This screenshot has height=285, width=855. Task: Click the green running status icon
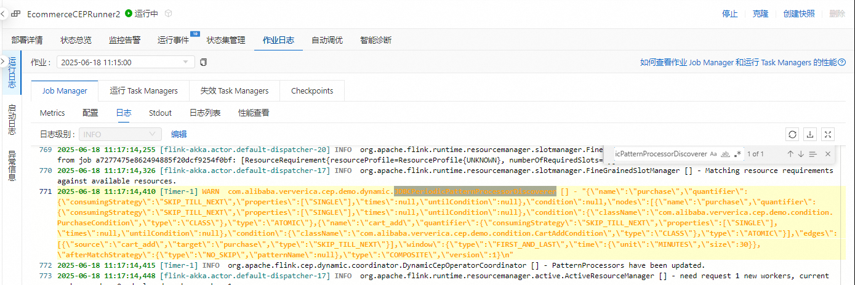pyautogui.click(x=128, y=14)
